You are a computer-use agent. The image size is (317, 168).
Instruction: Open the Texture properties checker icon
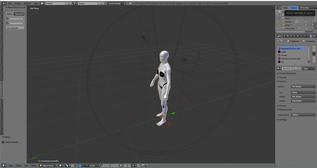[315, 36]
